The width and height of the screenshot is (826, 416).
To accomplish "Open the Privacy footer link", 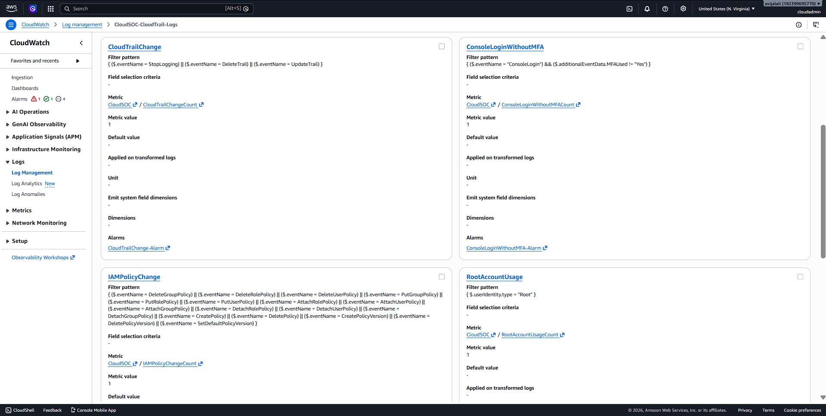I will pyautogui.click(x=745, y=410).
